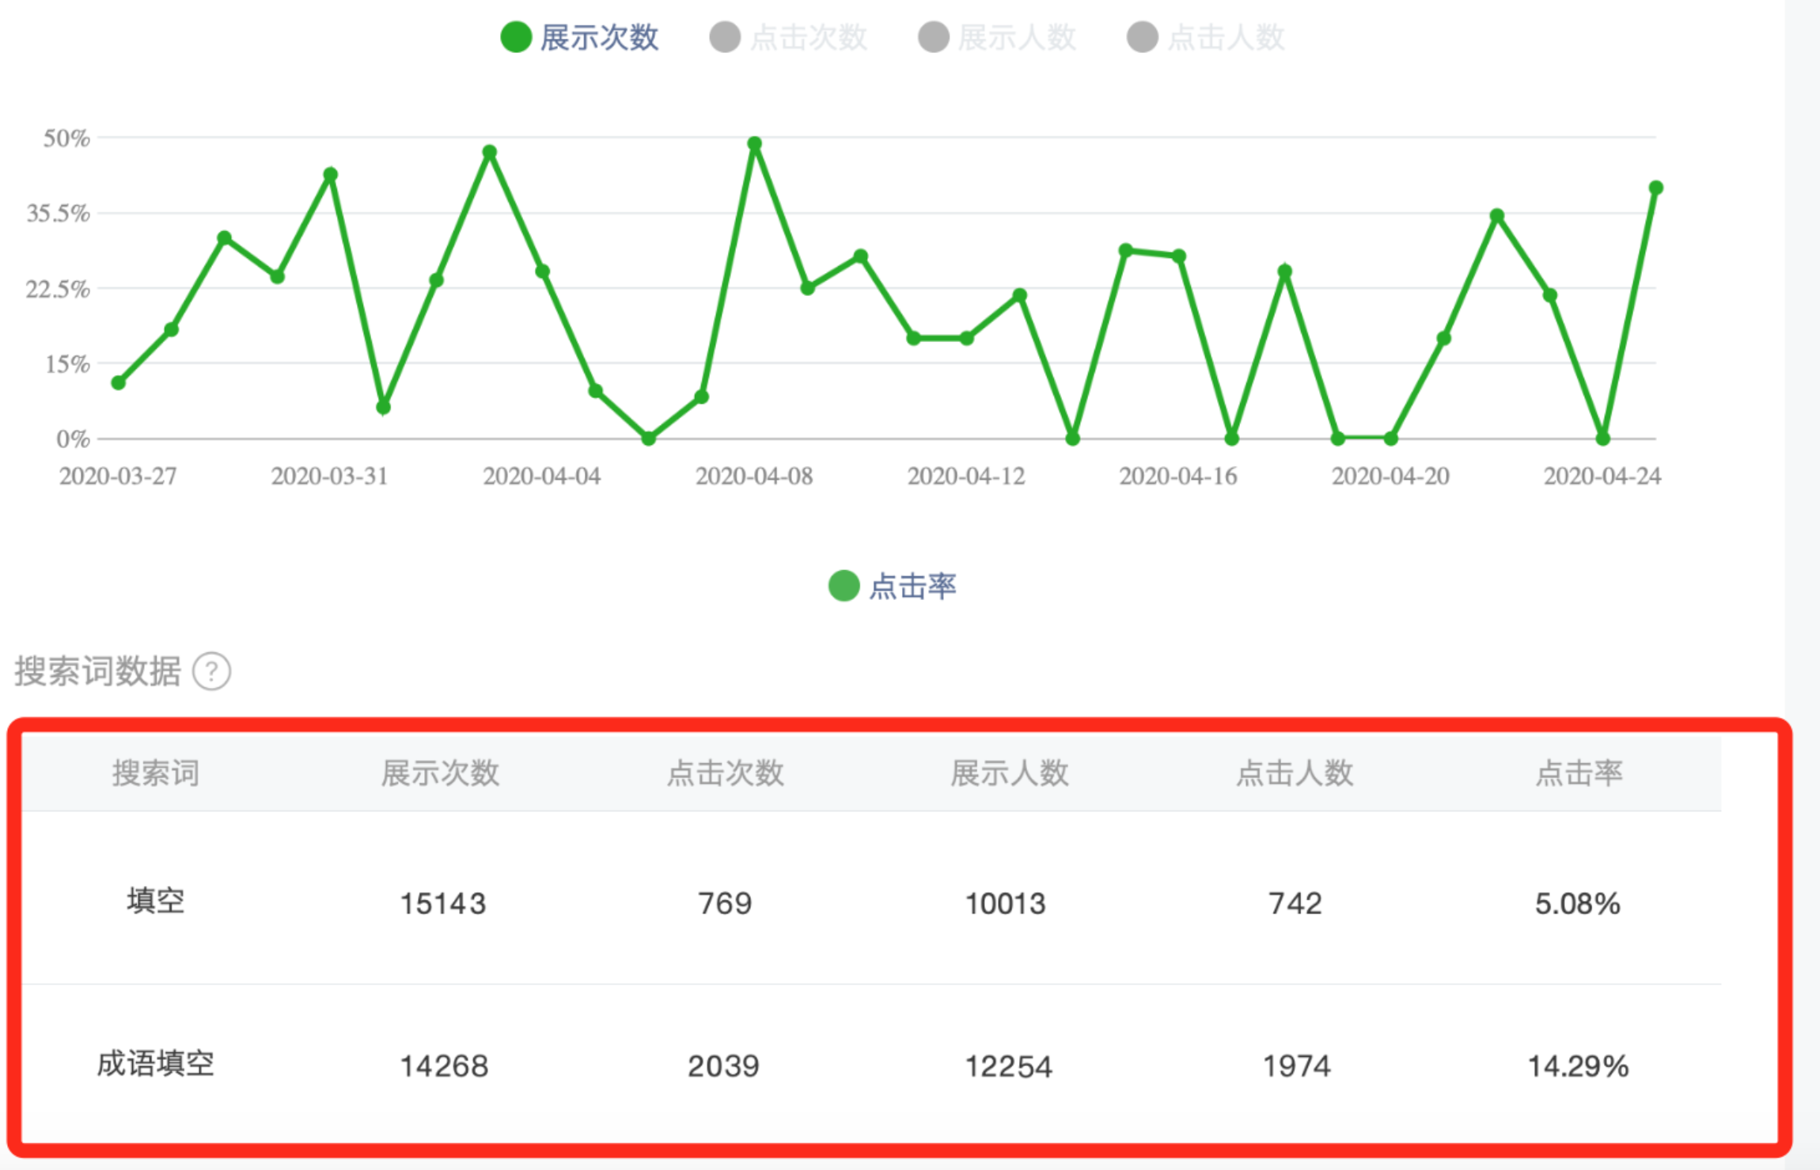Click the first data point for 2020-03-27

(119, 382)
